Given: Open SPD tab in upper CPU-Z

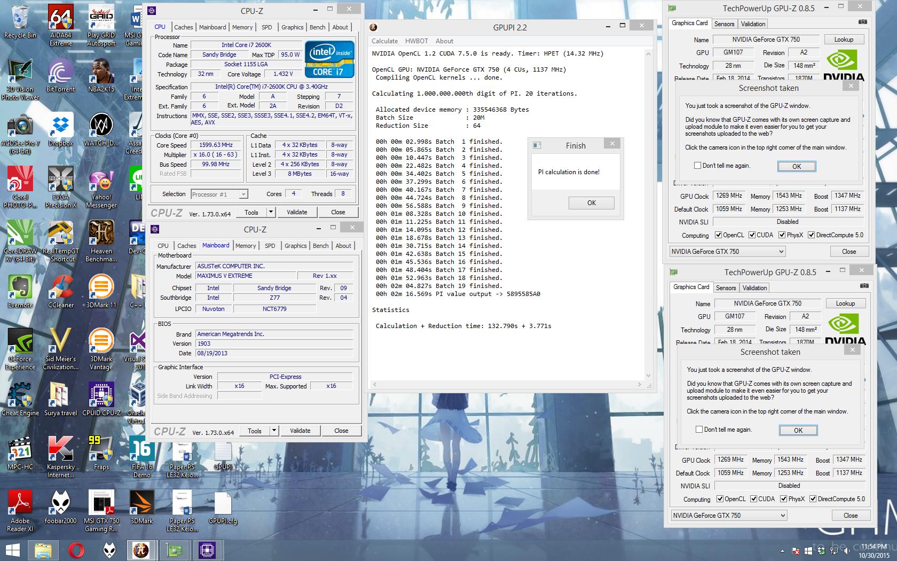Looking at the screenshot, I should (x=267, y=27).
